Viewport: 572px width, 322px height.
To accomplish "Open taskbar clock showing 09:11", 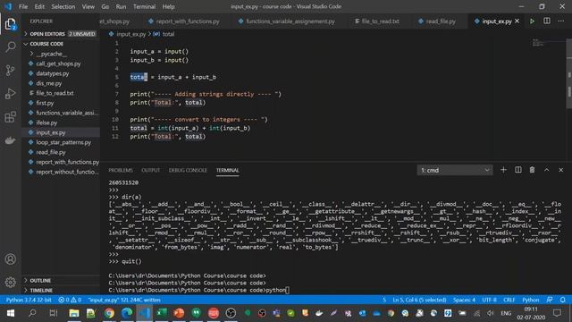I will coord(531,313).
